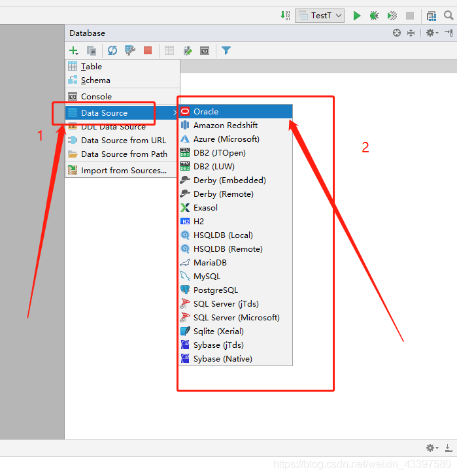
Task: Click the Refresh/Synchronize icon
Action: [112, 50]
